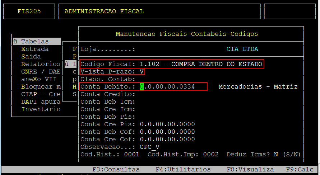Open aneXo VII menu entry

39,79
